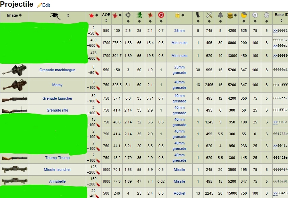Click the weight bell header icon
This screenshot has width=288, height=198.
220,15
